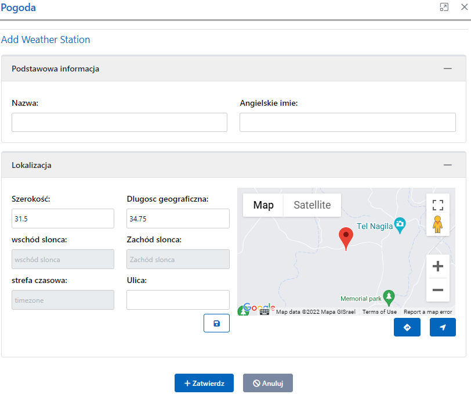Click the Zatwierdz button
471x394 pixels.
[x=204, y=383]
